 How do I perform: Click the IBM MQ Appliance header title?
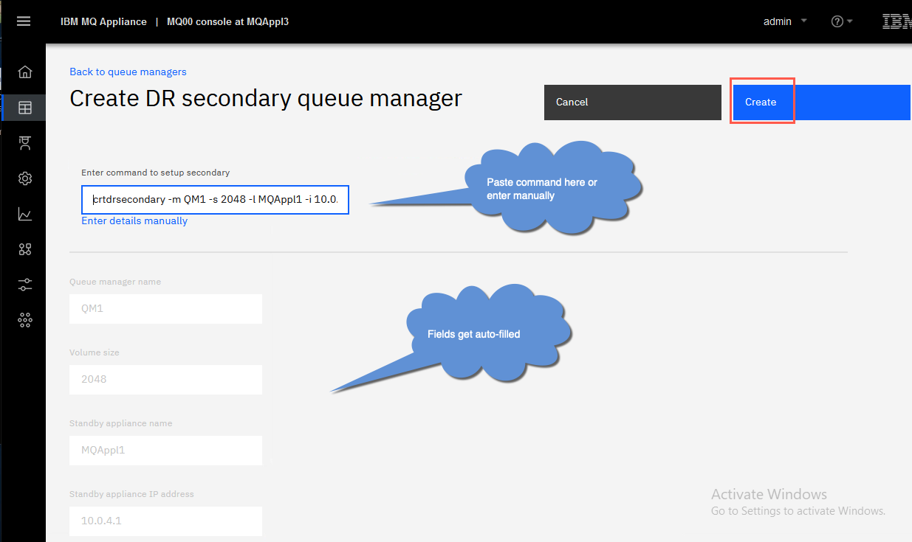[103, 21]
